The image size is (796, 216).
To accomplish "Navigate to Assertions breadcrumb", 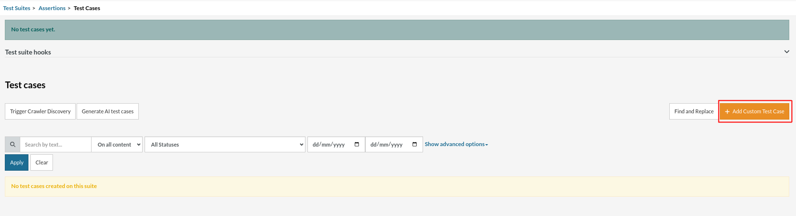I will point(52,8).
